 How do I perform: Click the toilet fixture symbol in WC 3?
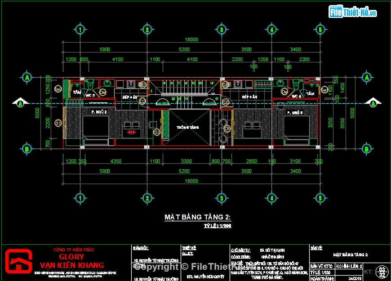(x=90, y=85)
